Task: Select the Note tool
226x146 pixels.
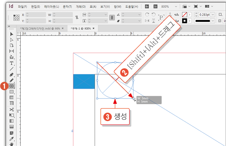Action: (x=12, y=133)
